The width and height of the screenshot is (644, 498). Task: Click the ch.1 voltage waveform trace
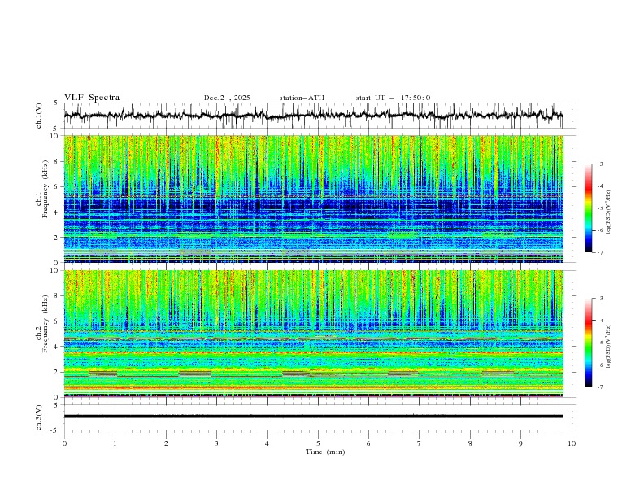(x=313, y=116)
